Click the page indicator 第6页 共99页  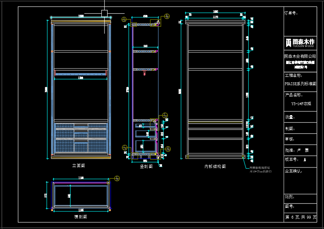[300, 217]
